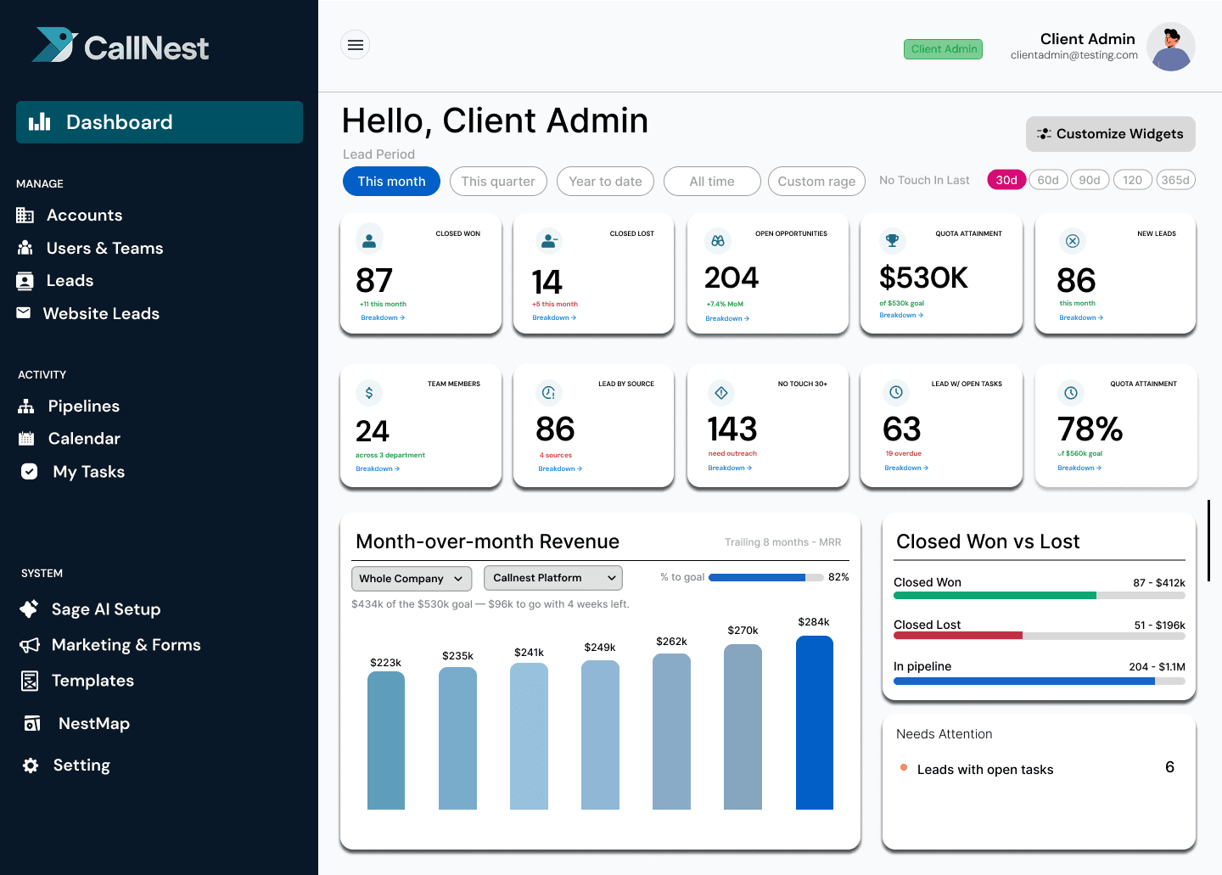Select the This month period filter
Image resolution: width=1222 pixels, height=875 pixels.
[391, 182]
